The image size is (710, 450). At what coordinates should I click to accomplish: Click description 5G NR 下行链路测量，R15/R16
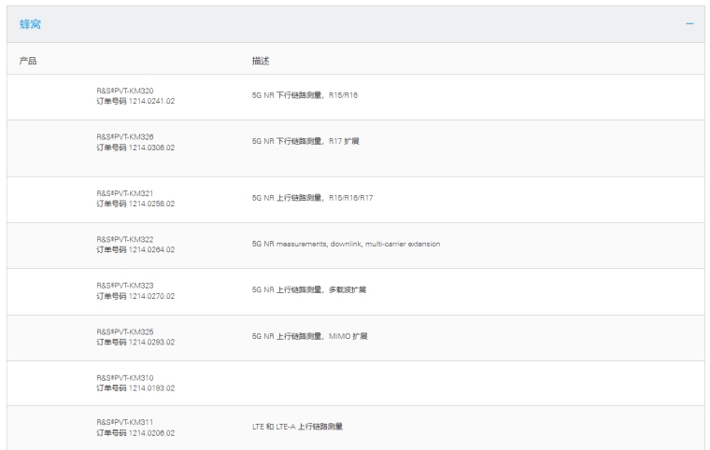(292, 95)
